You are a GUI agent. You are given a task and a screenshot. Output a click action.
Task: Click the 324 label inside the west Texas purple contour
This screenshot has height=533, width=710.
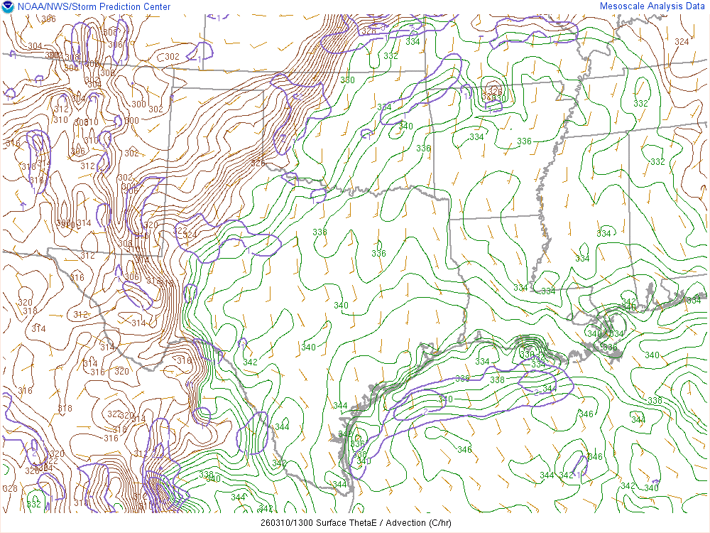tap(190, 235)
